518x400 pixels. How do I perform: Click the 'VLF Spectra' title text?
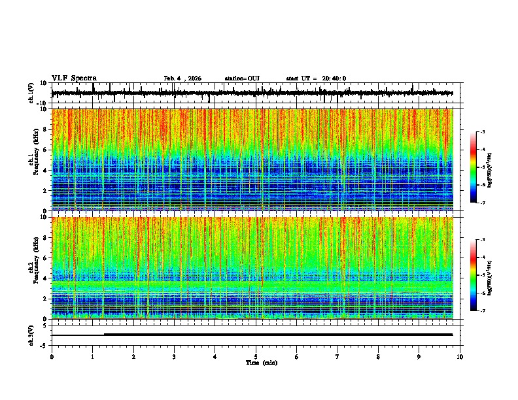point(74,78)
